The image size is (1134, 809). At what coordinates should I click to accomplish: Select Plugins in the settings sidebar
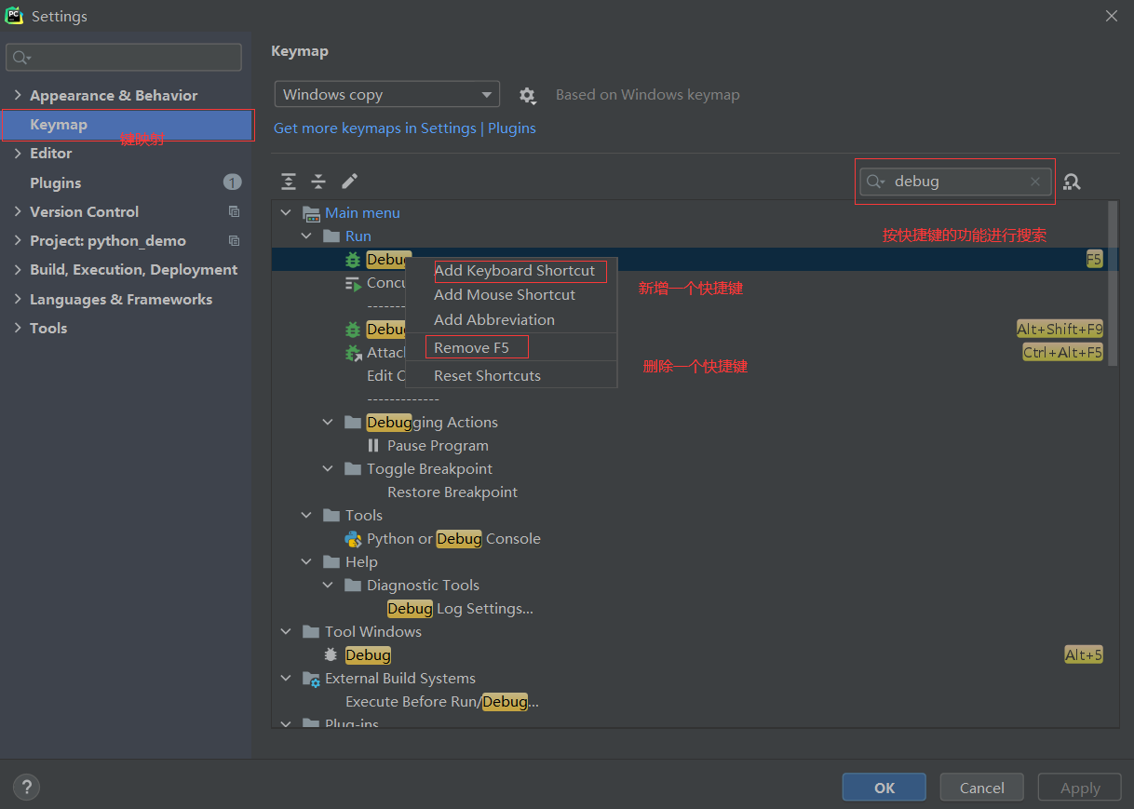click(127, 182)
